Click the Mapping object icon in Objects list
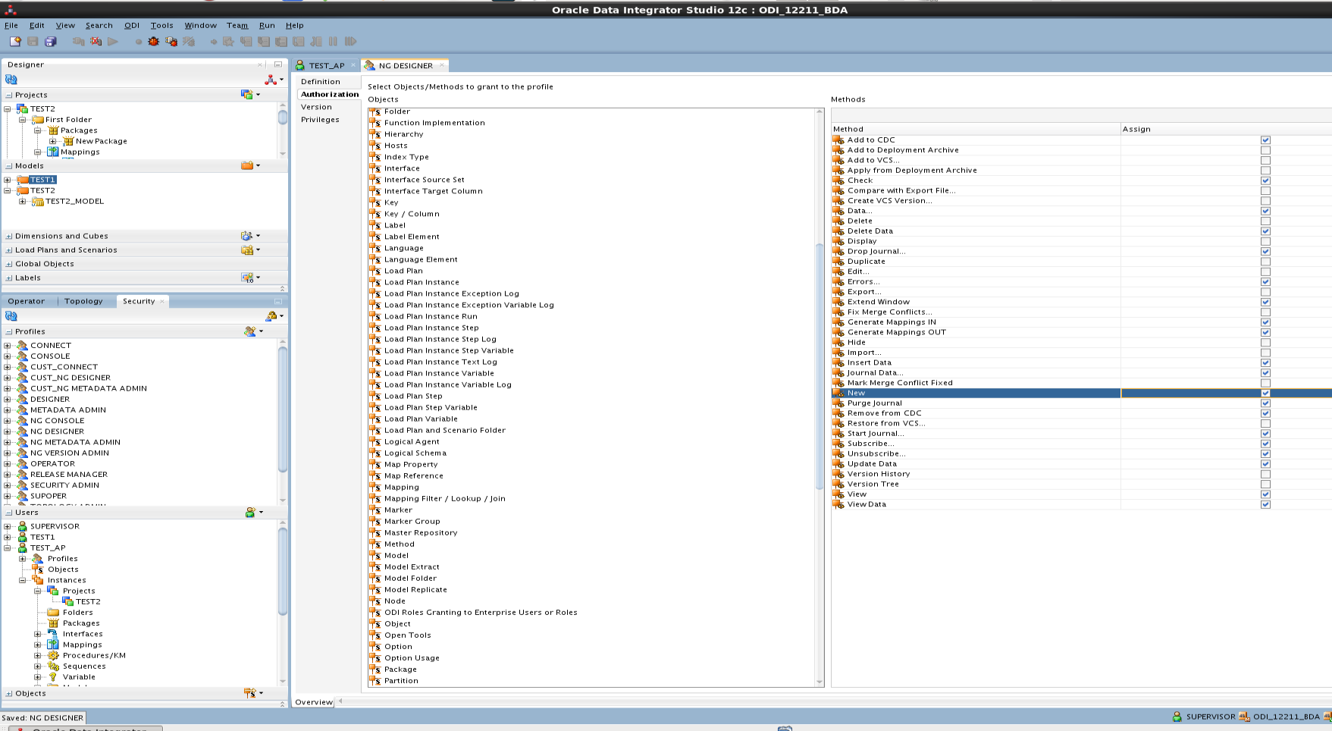Screen dimensions: 1332x731 [375, 488]
